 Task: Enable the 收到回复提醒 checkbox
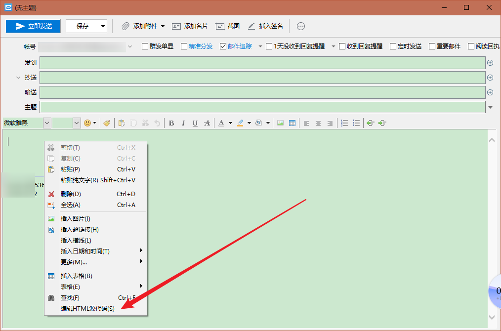(x=342, y=46)
